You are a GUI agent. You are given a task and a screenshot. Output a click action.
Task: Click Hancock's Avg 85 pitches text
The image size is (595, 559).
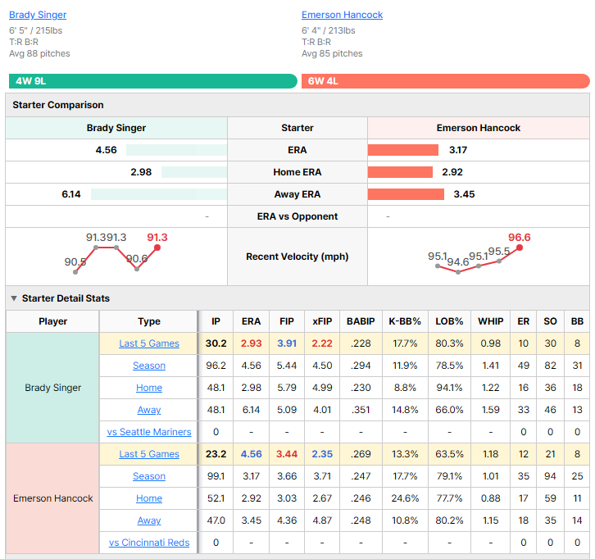332,53
